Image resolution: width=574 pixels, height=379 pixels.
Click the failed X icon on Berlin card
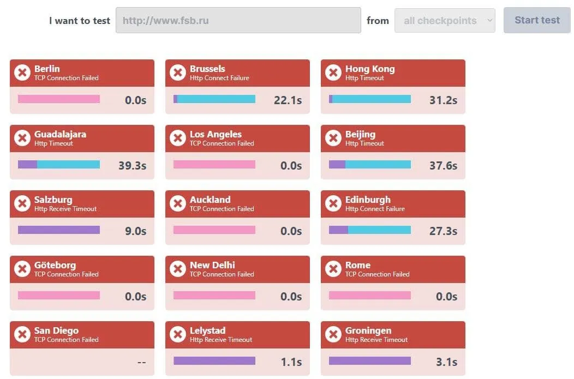coord(22,73)
